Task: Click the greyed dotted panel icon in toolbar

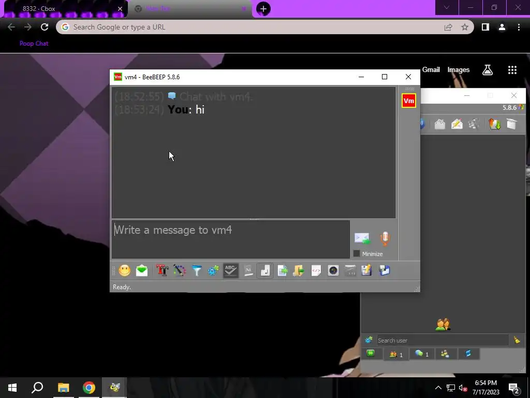Action: [x=350, y=271]
